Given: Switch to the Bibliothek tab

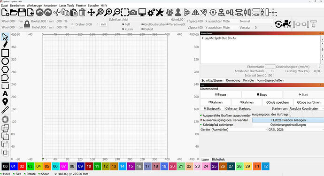Looking at the screenshot, I should 218,160.
